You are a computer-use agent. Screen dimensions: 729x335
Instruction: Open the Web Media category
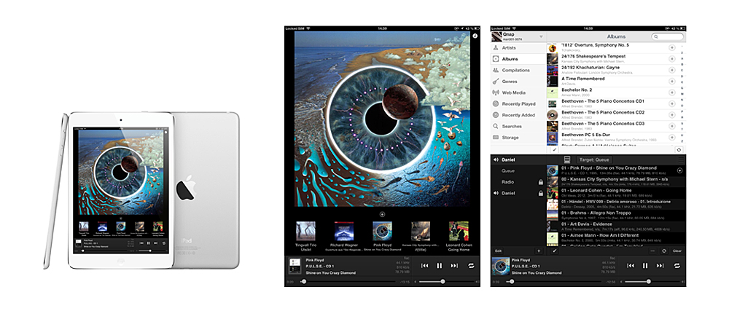[518, 92]
